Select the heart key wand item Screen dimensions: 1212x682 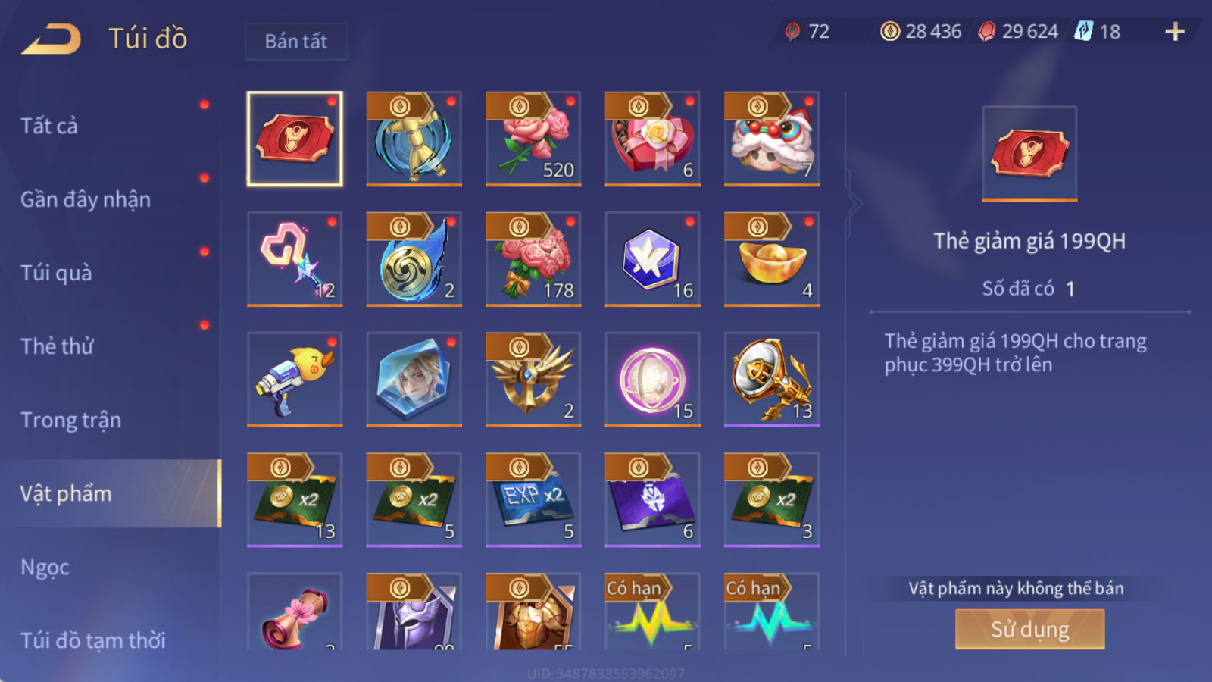(295, 259)
